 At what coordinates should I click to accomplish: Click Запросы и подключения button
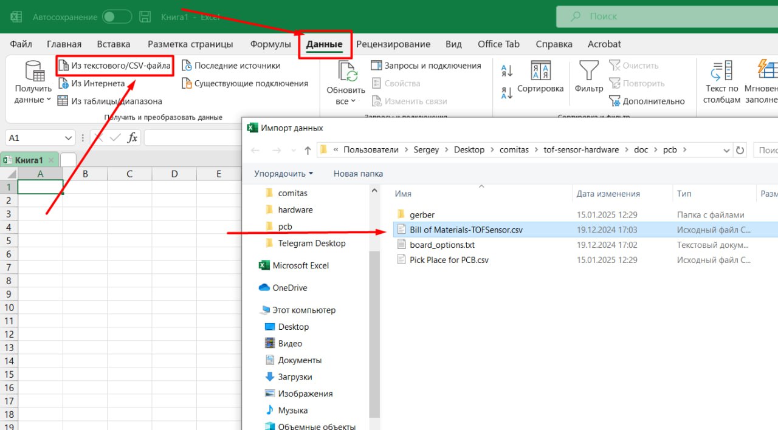[x=426, y=66]
